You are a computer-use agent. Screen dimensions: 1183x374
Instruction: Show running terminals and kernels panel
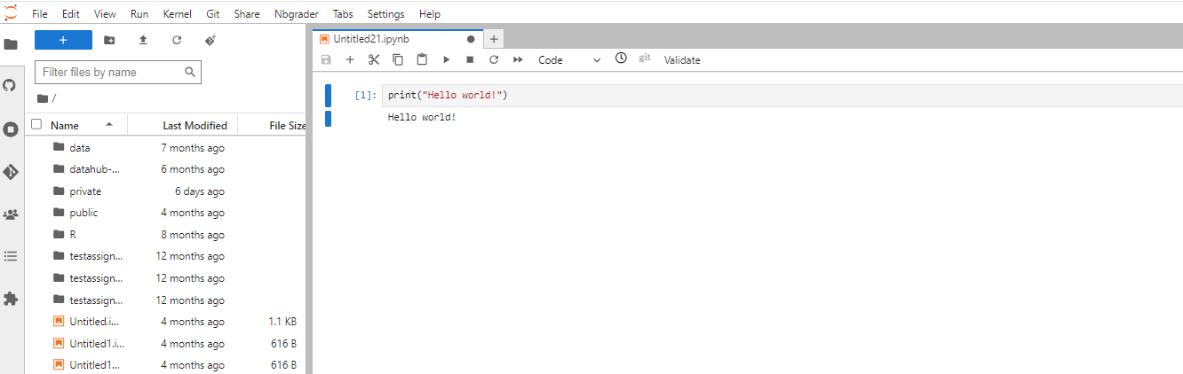click(x=11, y=129)
